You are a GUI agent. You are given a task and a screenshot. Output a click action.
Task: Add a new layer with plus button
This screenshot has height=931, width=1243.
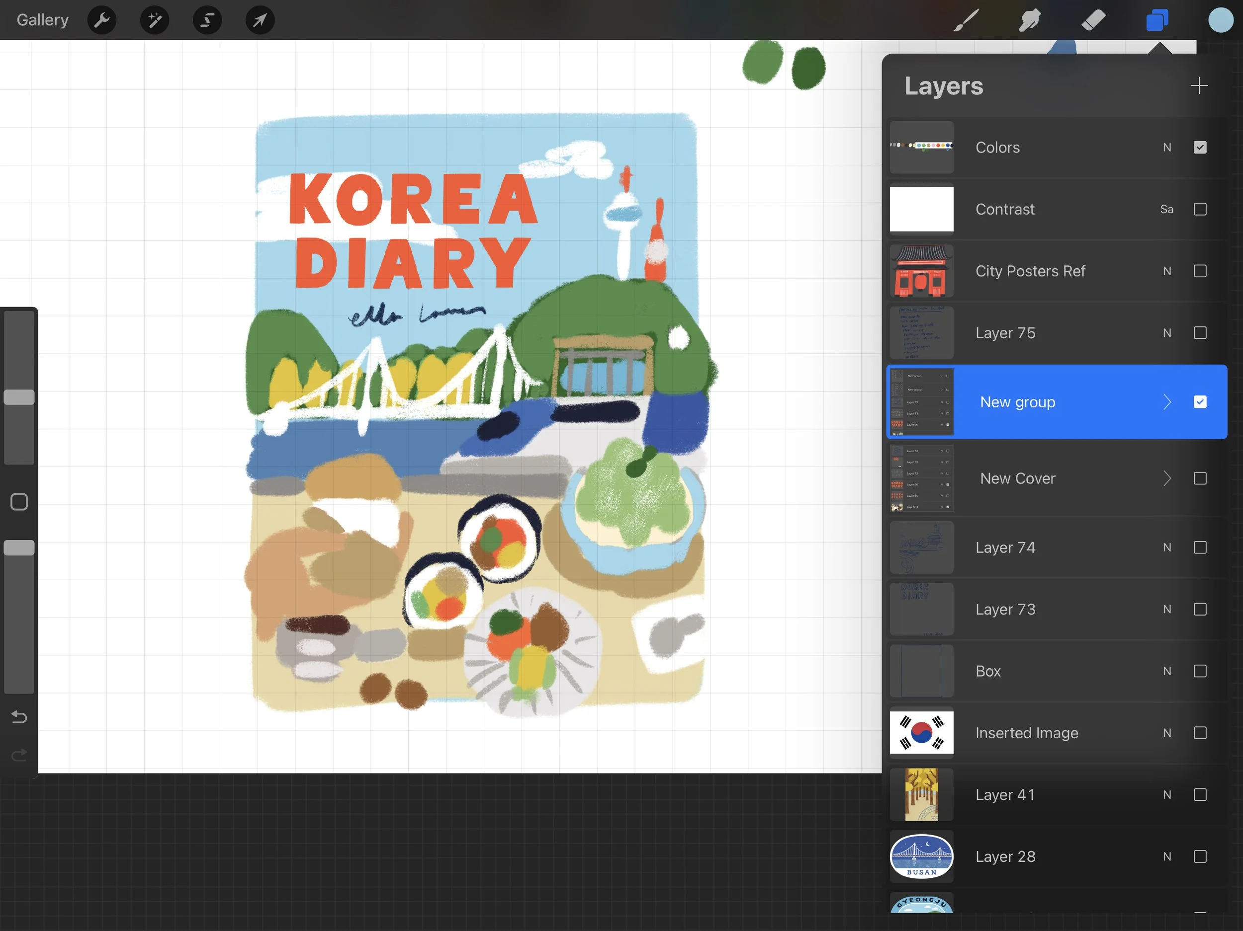[1199, 86]
